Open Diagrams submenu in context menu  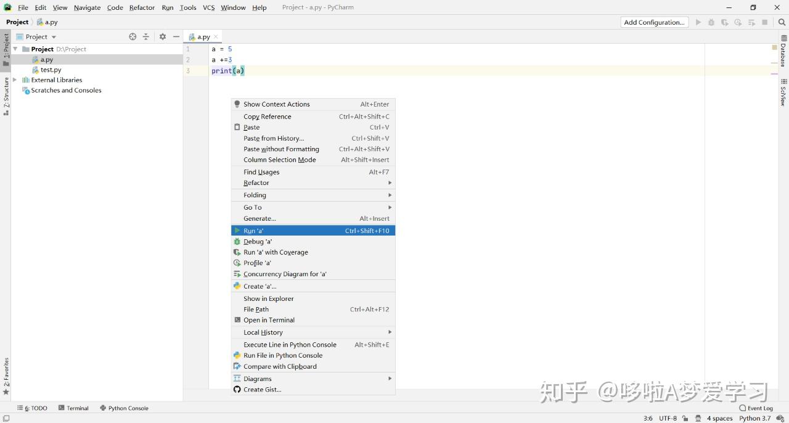tap(313, 379)
